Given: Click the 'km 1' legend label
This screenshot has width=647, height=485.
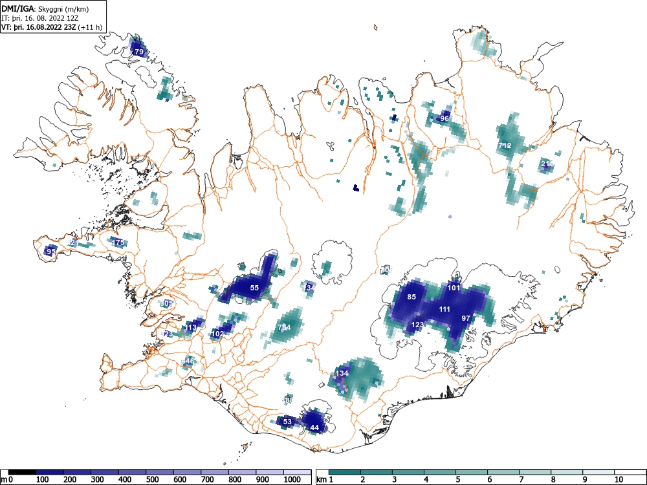Looking at the screenshot, I should [x=325, y=480].
